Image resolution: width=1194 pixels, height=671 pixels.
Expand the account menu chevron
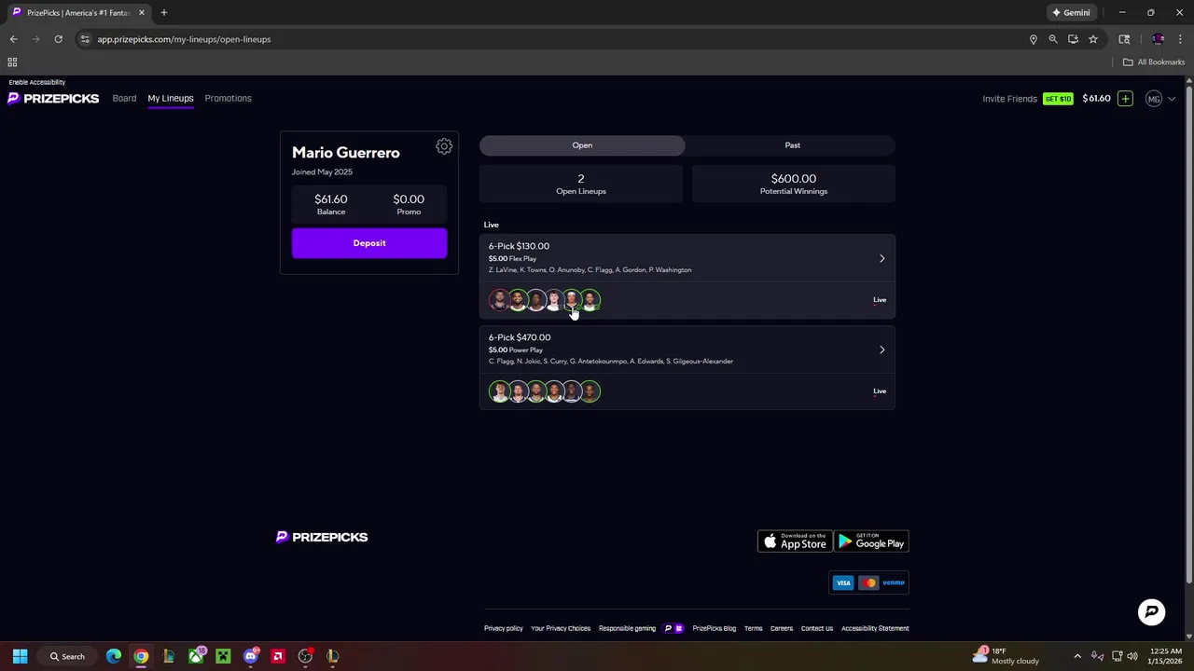(1172, 99)
